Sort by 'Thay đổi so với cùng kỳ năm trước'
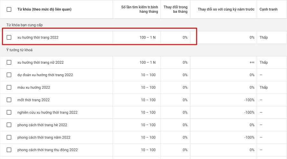The image size is (287, 159). click(226, 9)
